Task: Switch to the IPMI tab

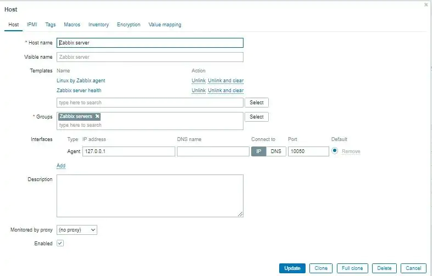Action: click(32, 25)
